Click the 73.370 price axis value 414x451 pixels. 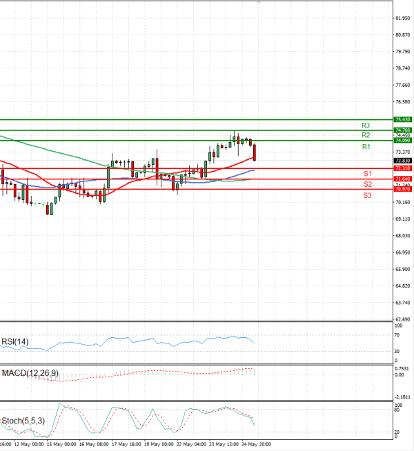click(403, 152)
